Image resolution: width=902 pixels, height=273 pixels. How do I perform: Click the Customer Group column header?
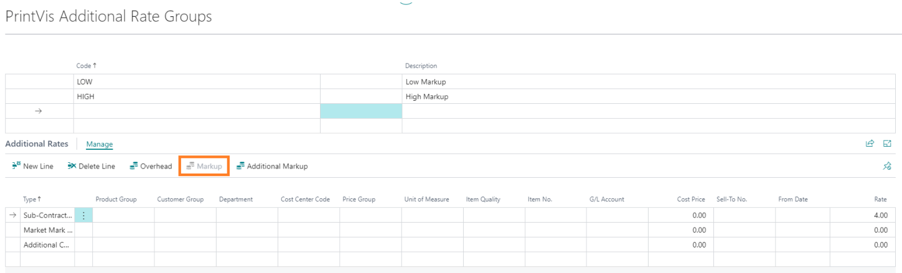181,200
